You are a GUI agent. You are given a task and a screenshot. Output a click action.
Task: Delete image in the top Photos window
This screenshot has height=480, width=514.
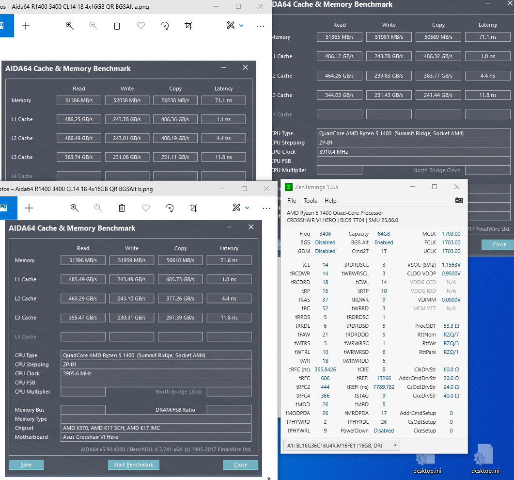tap(117, 26)
